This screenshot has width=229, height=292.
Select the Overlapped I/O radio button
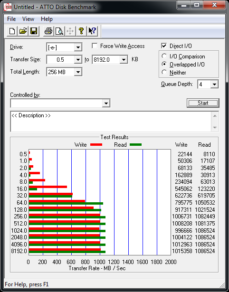[164, 64]
